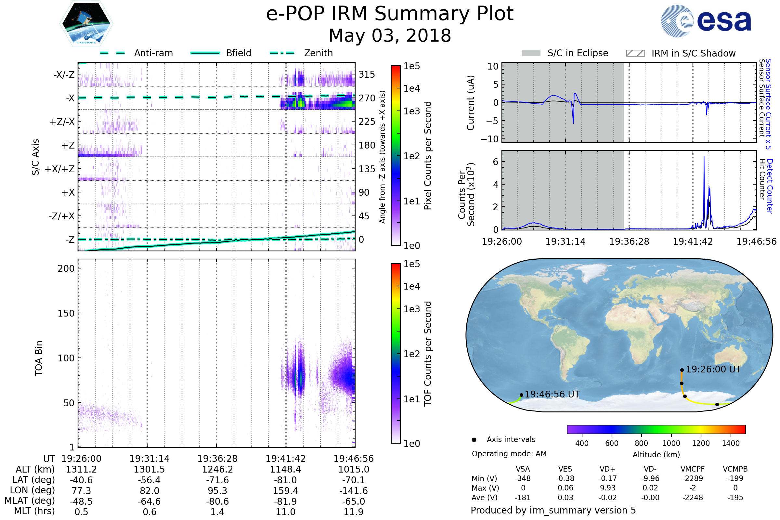The width and height of the screenshot is (780, 520).
Task: Click the 19:46:56 UT map track label
Action: pyautogui.click(x=552, y=394)
